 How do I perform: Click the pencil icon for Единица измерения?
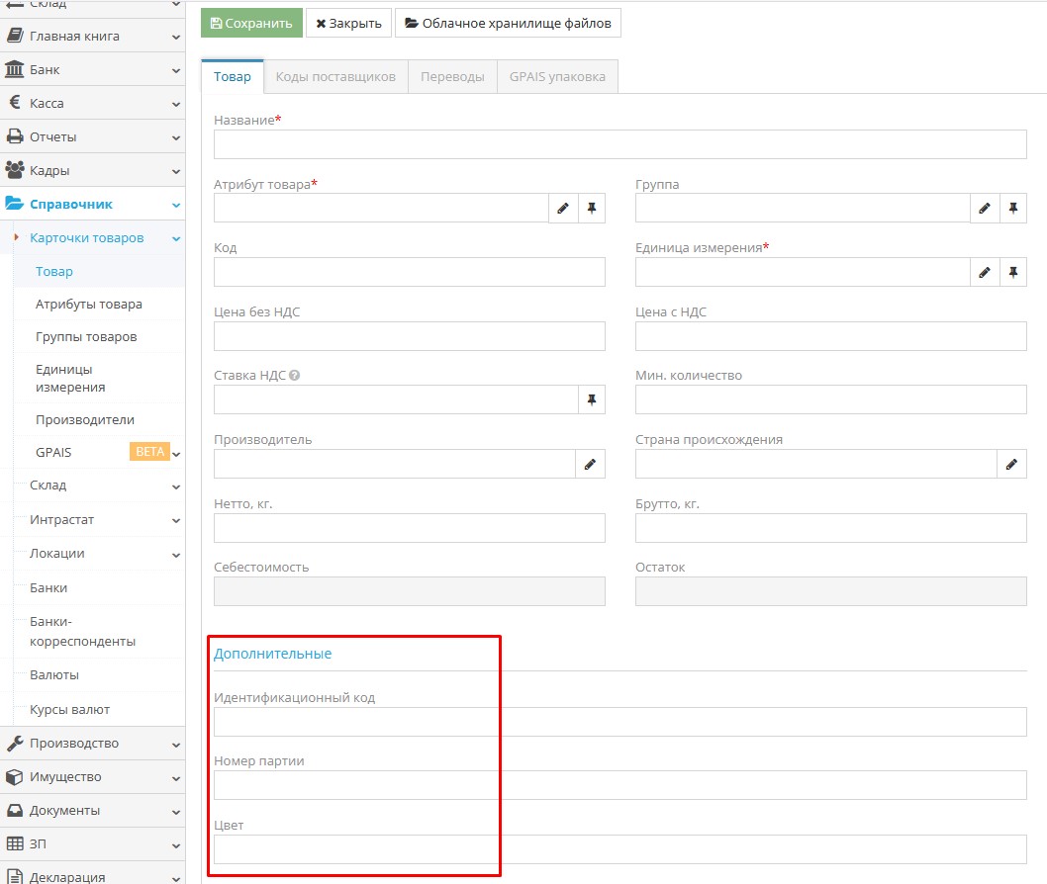tap(985, 273)
